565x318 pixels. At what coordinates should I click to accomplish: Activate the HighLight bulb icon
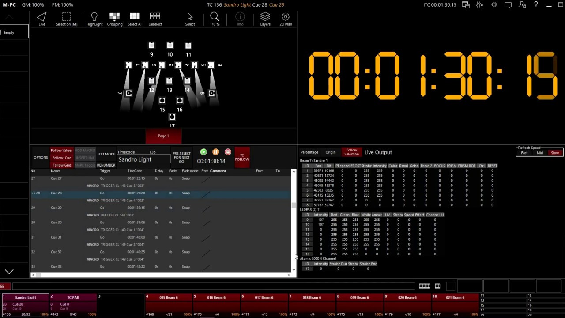pos(94,19)
